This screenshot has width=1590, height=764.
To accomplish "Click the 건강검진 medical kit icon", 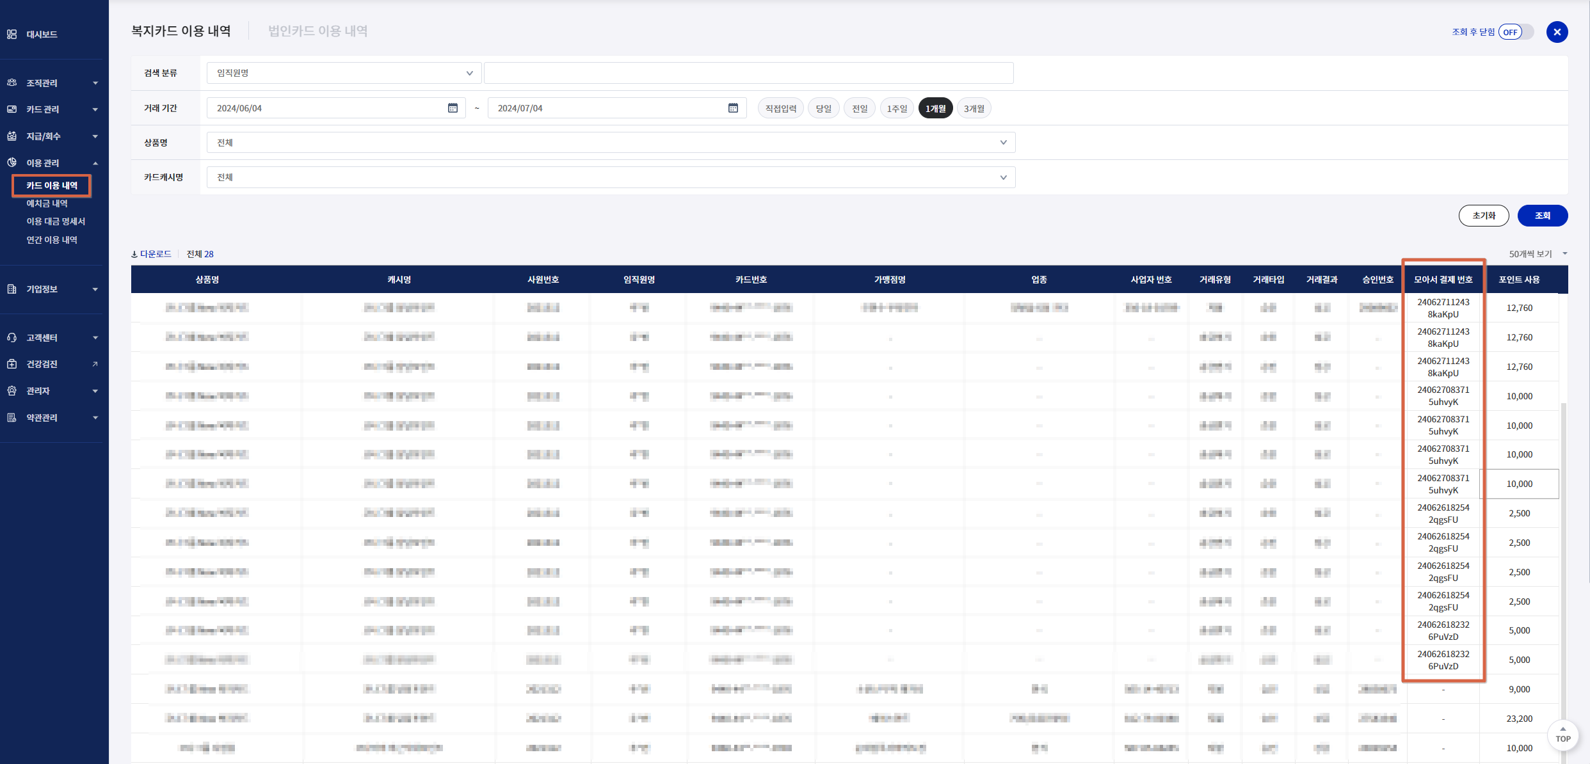I will pos(12,364).
